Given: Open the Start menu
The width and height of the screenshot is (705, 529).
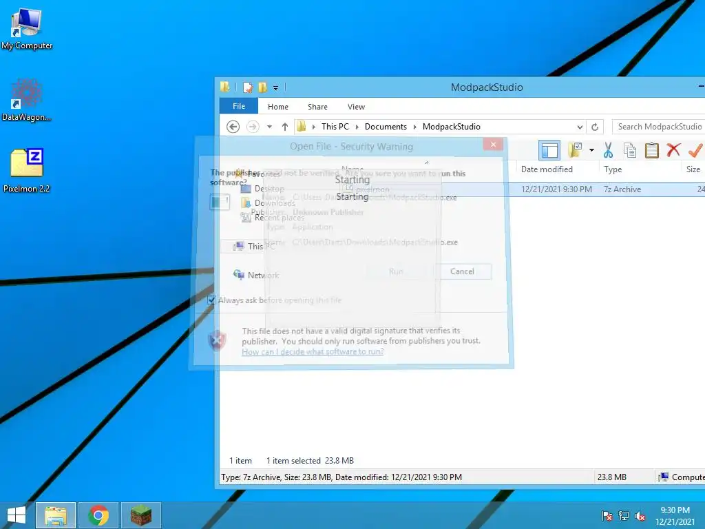Looking at the screenshot, I should [17, 515].
